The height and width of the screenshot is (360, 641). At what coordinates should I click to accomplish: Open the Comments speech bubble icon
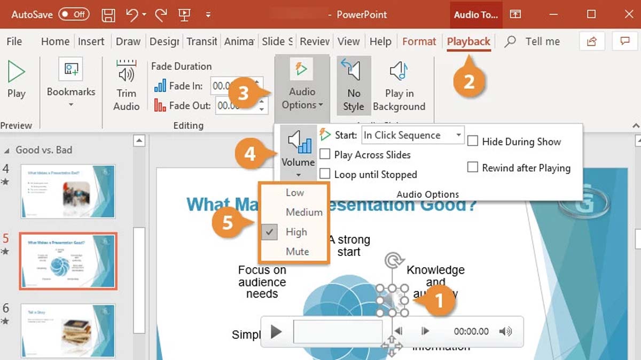click(x=624, y=41)
